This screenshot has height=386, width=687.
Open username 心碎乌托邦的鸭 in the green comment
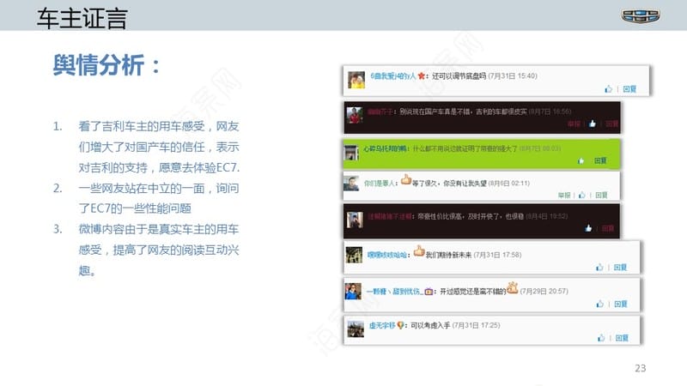(x=385, y=148)
